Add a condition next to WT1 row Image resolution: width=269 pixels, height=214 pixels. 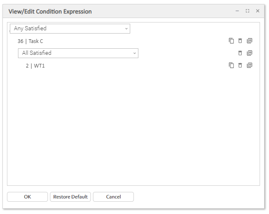point(250,65)
